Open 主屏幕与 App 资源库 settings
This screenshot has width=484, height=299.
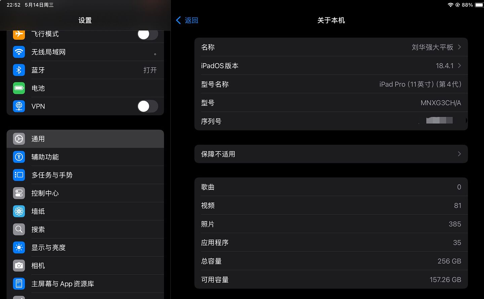click(x=85, y=284)
